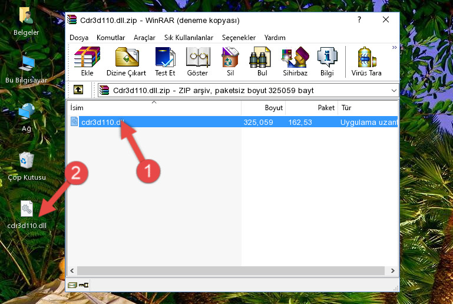Open the Sık Kullanılanlar menu
This screenshot has width=453, height=304.
189,38
